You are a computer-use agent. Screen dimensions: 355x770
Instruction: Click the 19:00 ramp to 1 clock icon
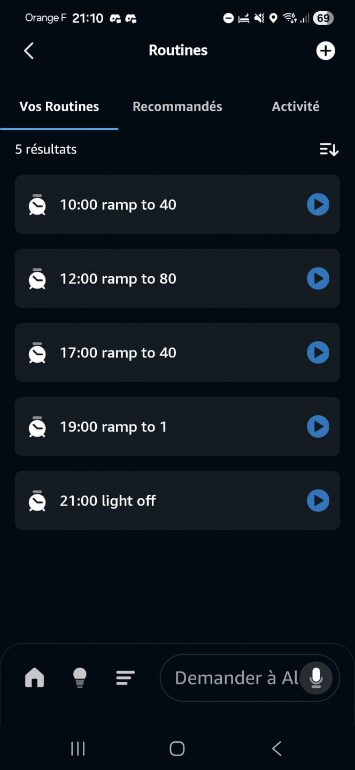pyautogui.click(x=37, y=426)
